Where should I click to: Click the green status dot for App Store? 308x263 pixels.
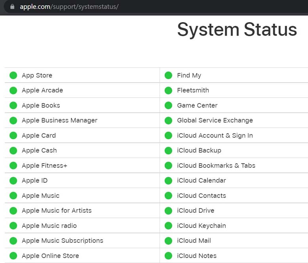click(x=13, y=76)
